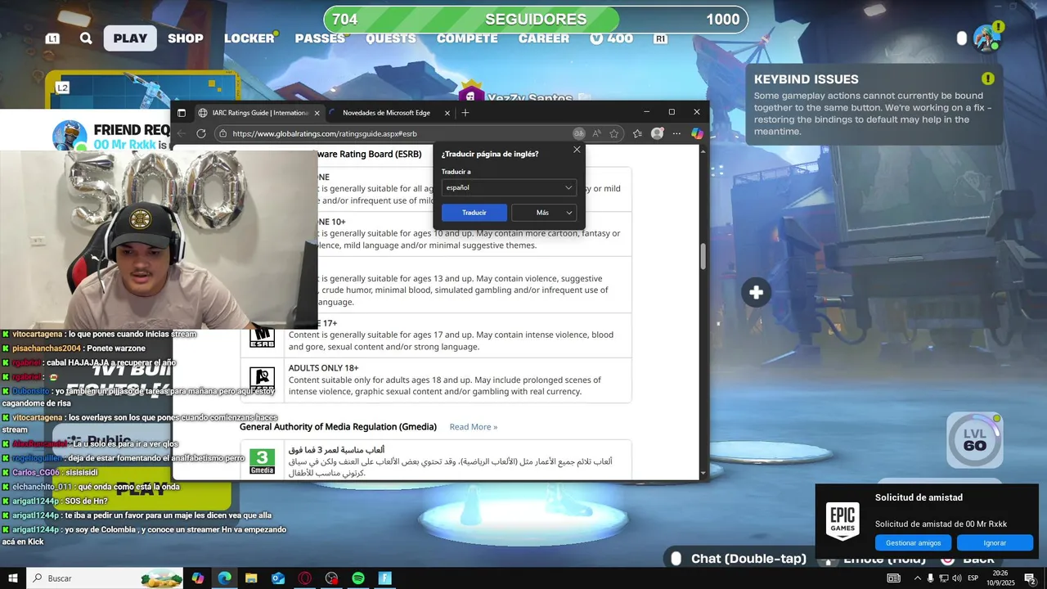Click the translate icon in address bar
Screen dimensions: 1047x589
[579, 133]
